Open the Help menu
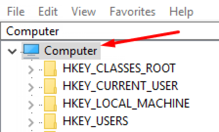219x132 pixels. click(181, 12)
